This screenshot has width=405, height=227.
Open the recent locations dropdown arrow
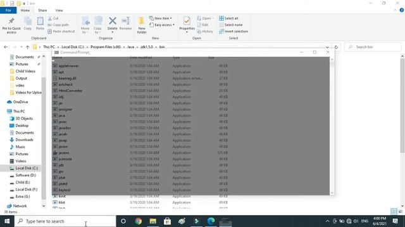tap(21, 47)
